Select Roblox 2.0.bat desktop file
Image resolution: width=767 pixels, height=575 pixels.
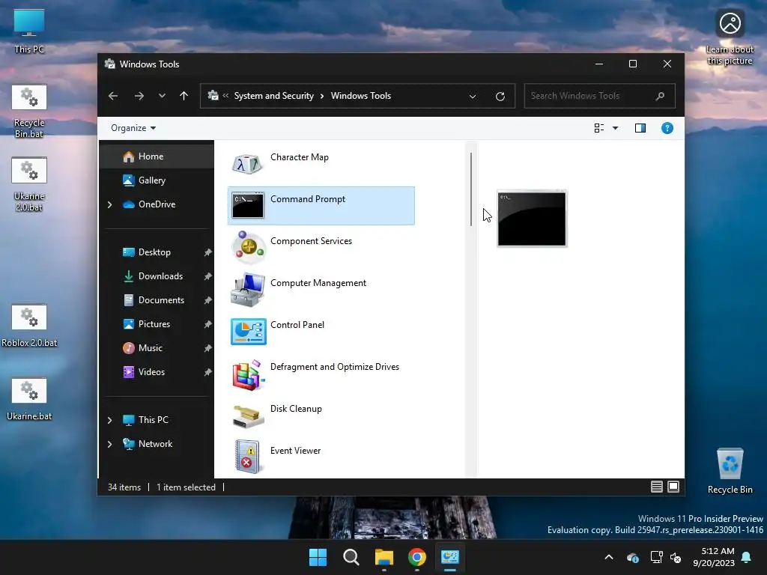coord(29,326)
